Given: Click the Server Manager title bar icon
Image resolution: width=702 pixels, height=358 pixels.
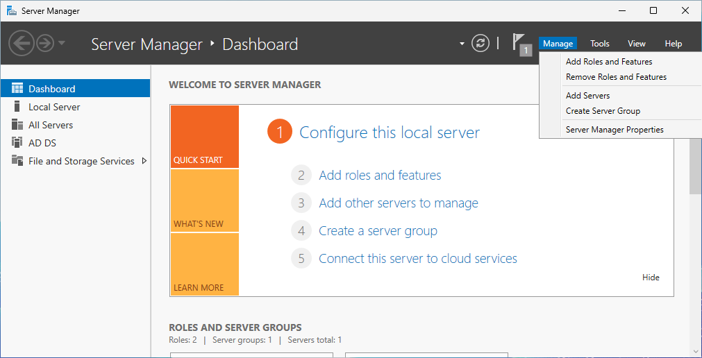Looking at the screenshot, I should coord(12,10).
